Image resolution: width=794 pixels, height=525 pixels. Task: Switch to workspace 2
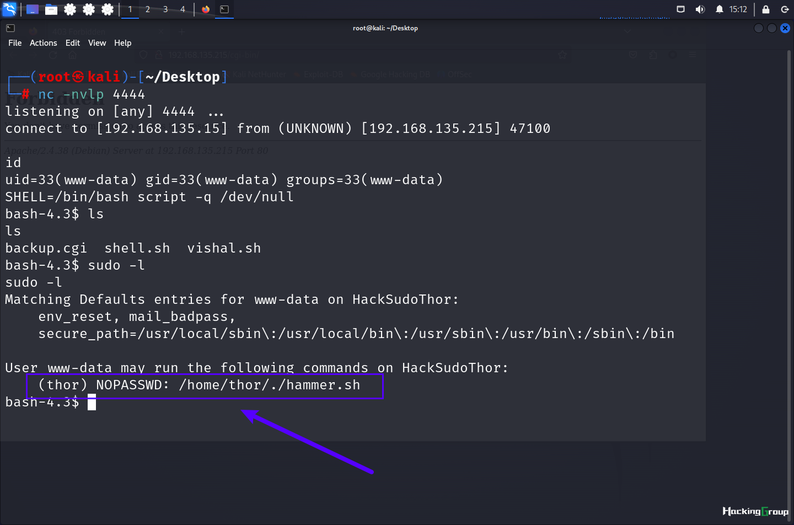148,9
